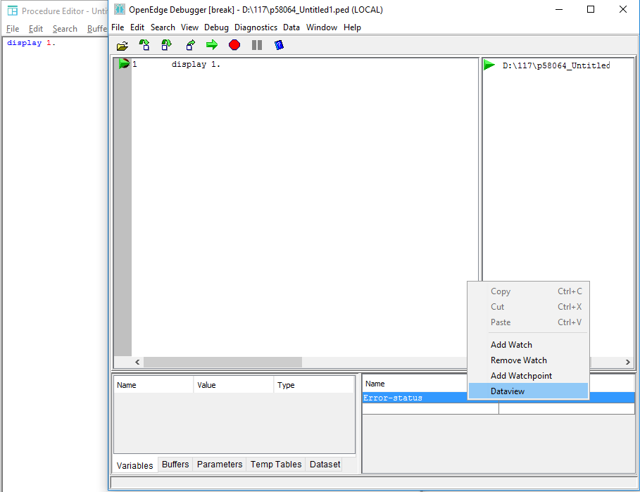Continue execution with the green Go arrow
This screenshot has height=492, width=640.
[x=211, y=44]
